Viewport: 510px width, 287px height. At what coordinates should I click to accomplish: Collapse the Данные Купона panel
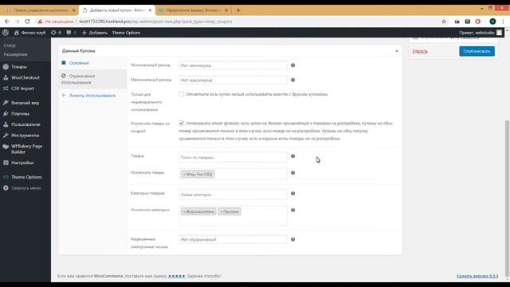pyautogui.click(x=397, y=51)
